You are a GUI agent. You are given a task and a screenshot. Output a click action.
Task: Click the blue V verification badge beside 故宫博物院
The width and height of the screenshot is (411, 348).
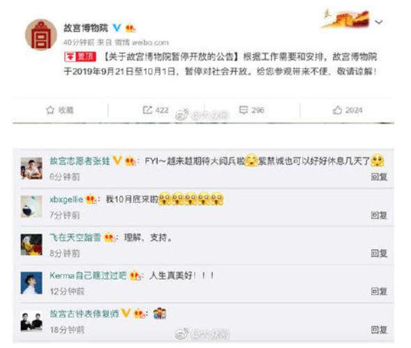[117, 27]
